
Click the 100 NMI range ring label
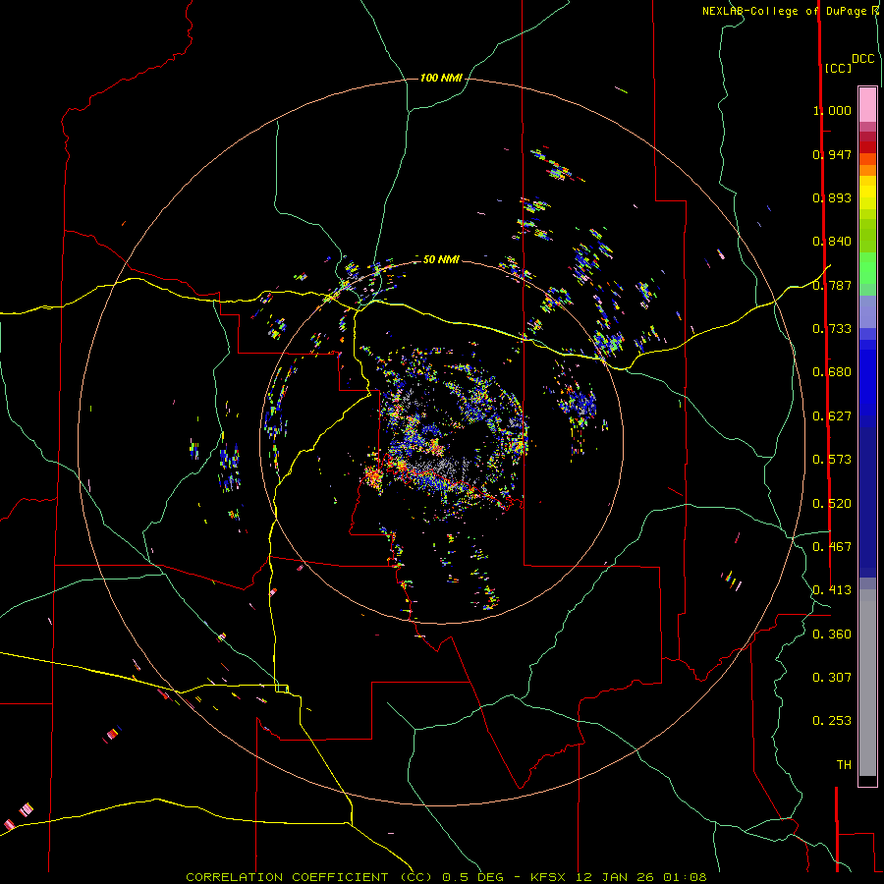coord(441,78)
